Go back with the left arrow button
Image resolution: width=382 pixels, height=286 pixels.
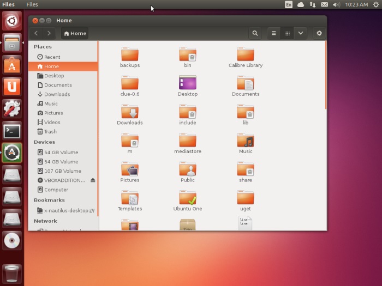point(36,33)
